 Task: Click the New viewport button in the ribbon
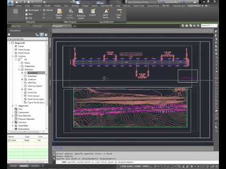tap(29, 14)
